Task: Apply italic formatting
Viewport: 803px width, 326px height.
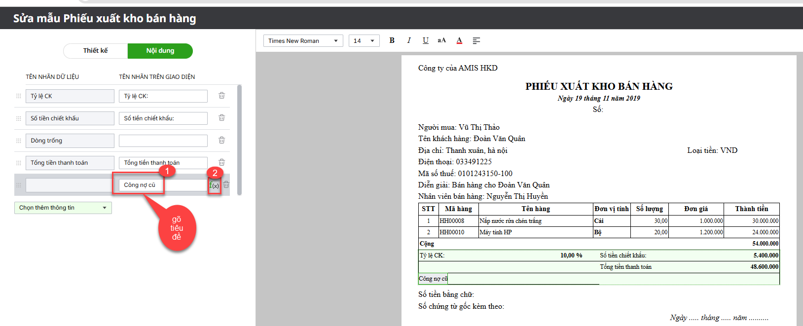Action: [408, 40]
